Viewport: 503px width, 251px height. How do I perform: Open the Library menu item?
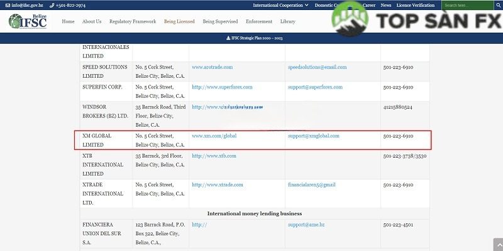coord(287,21)
